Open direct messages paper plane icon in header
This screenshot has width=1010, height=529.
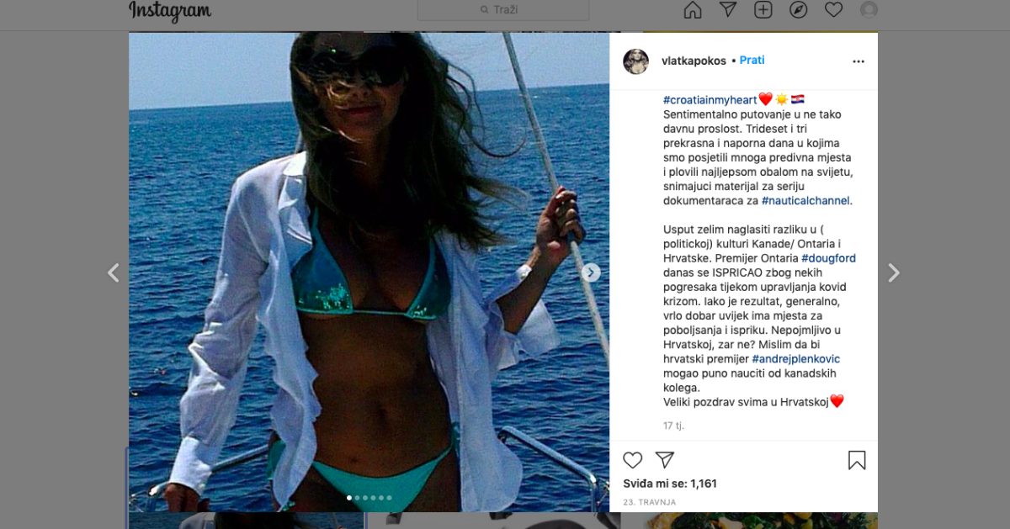click(728, 9)
